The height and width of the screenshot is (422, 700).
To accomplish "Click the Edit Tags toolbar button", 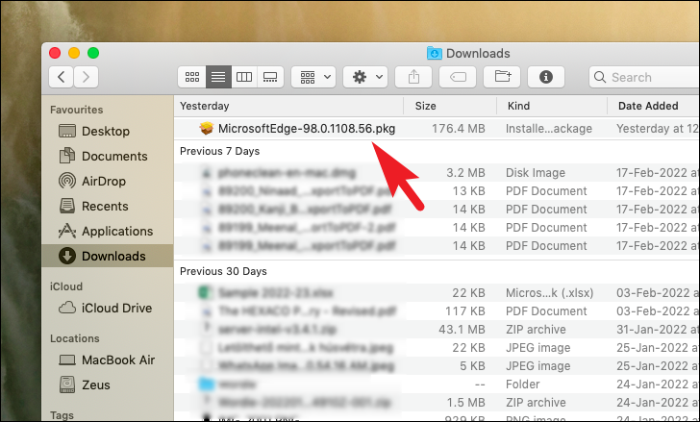I will pos(458,77).
